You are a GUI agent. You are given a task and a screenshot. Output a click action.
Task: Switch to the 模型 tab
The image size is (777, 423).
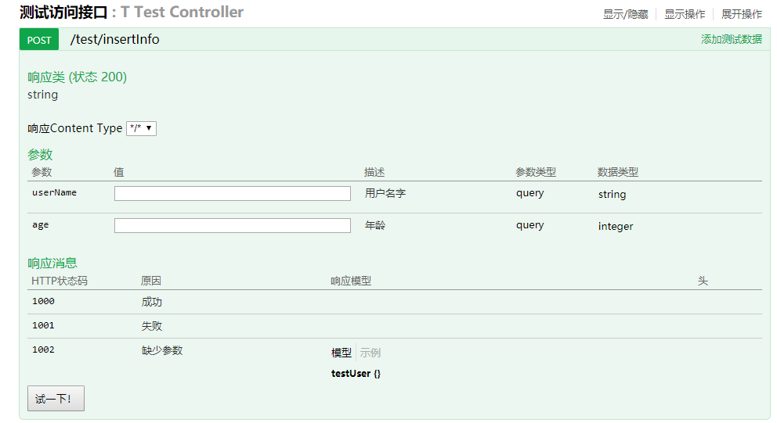point(342,353)
